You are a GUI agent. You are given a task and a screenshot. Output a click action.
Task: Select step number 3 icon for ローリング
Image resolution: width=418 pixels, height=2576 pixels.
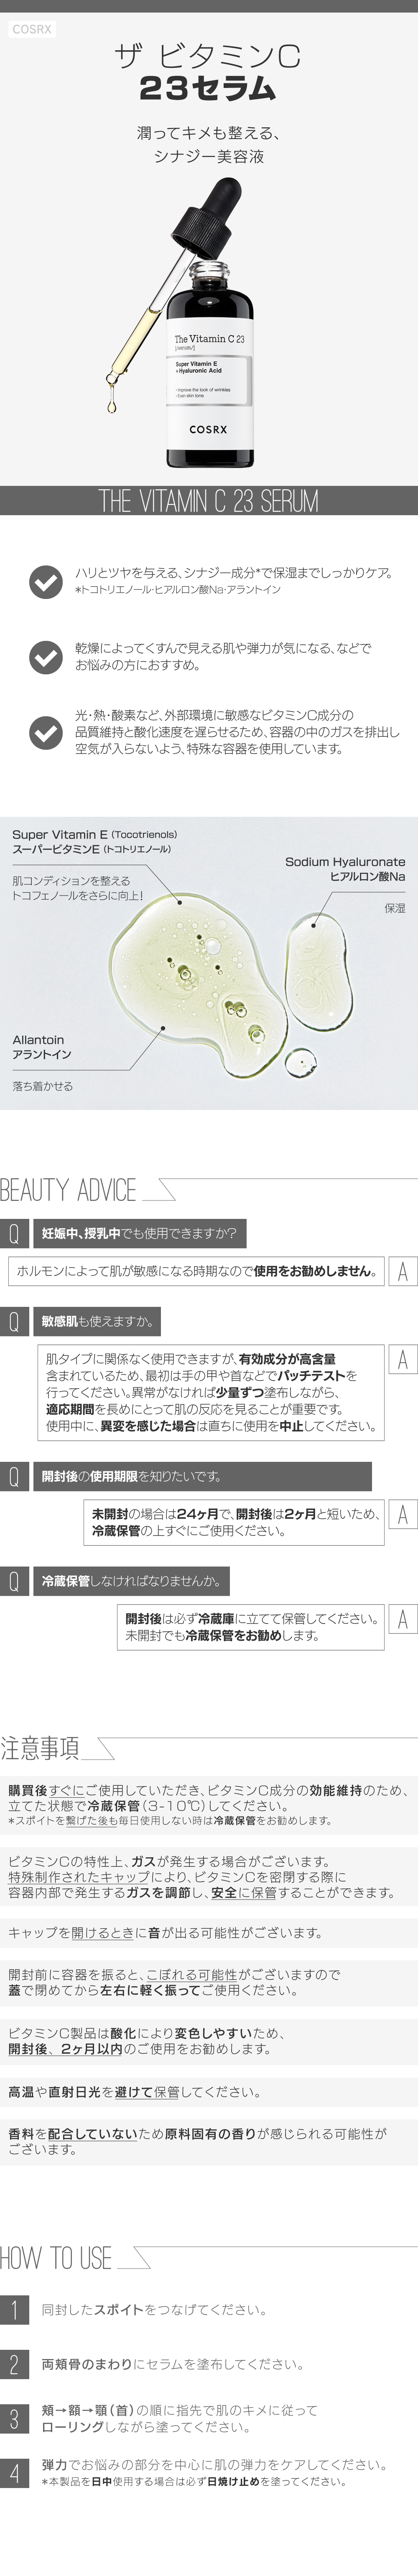click(x=14, y=2418)
